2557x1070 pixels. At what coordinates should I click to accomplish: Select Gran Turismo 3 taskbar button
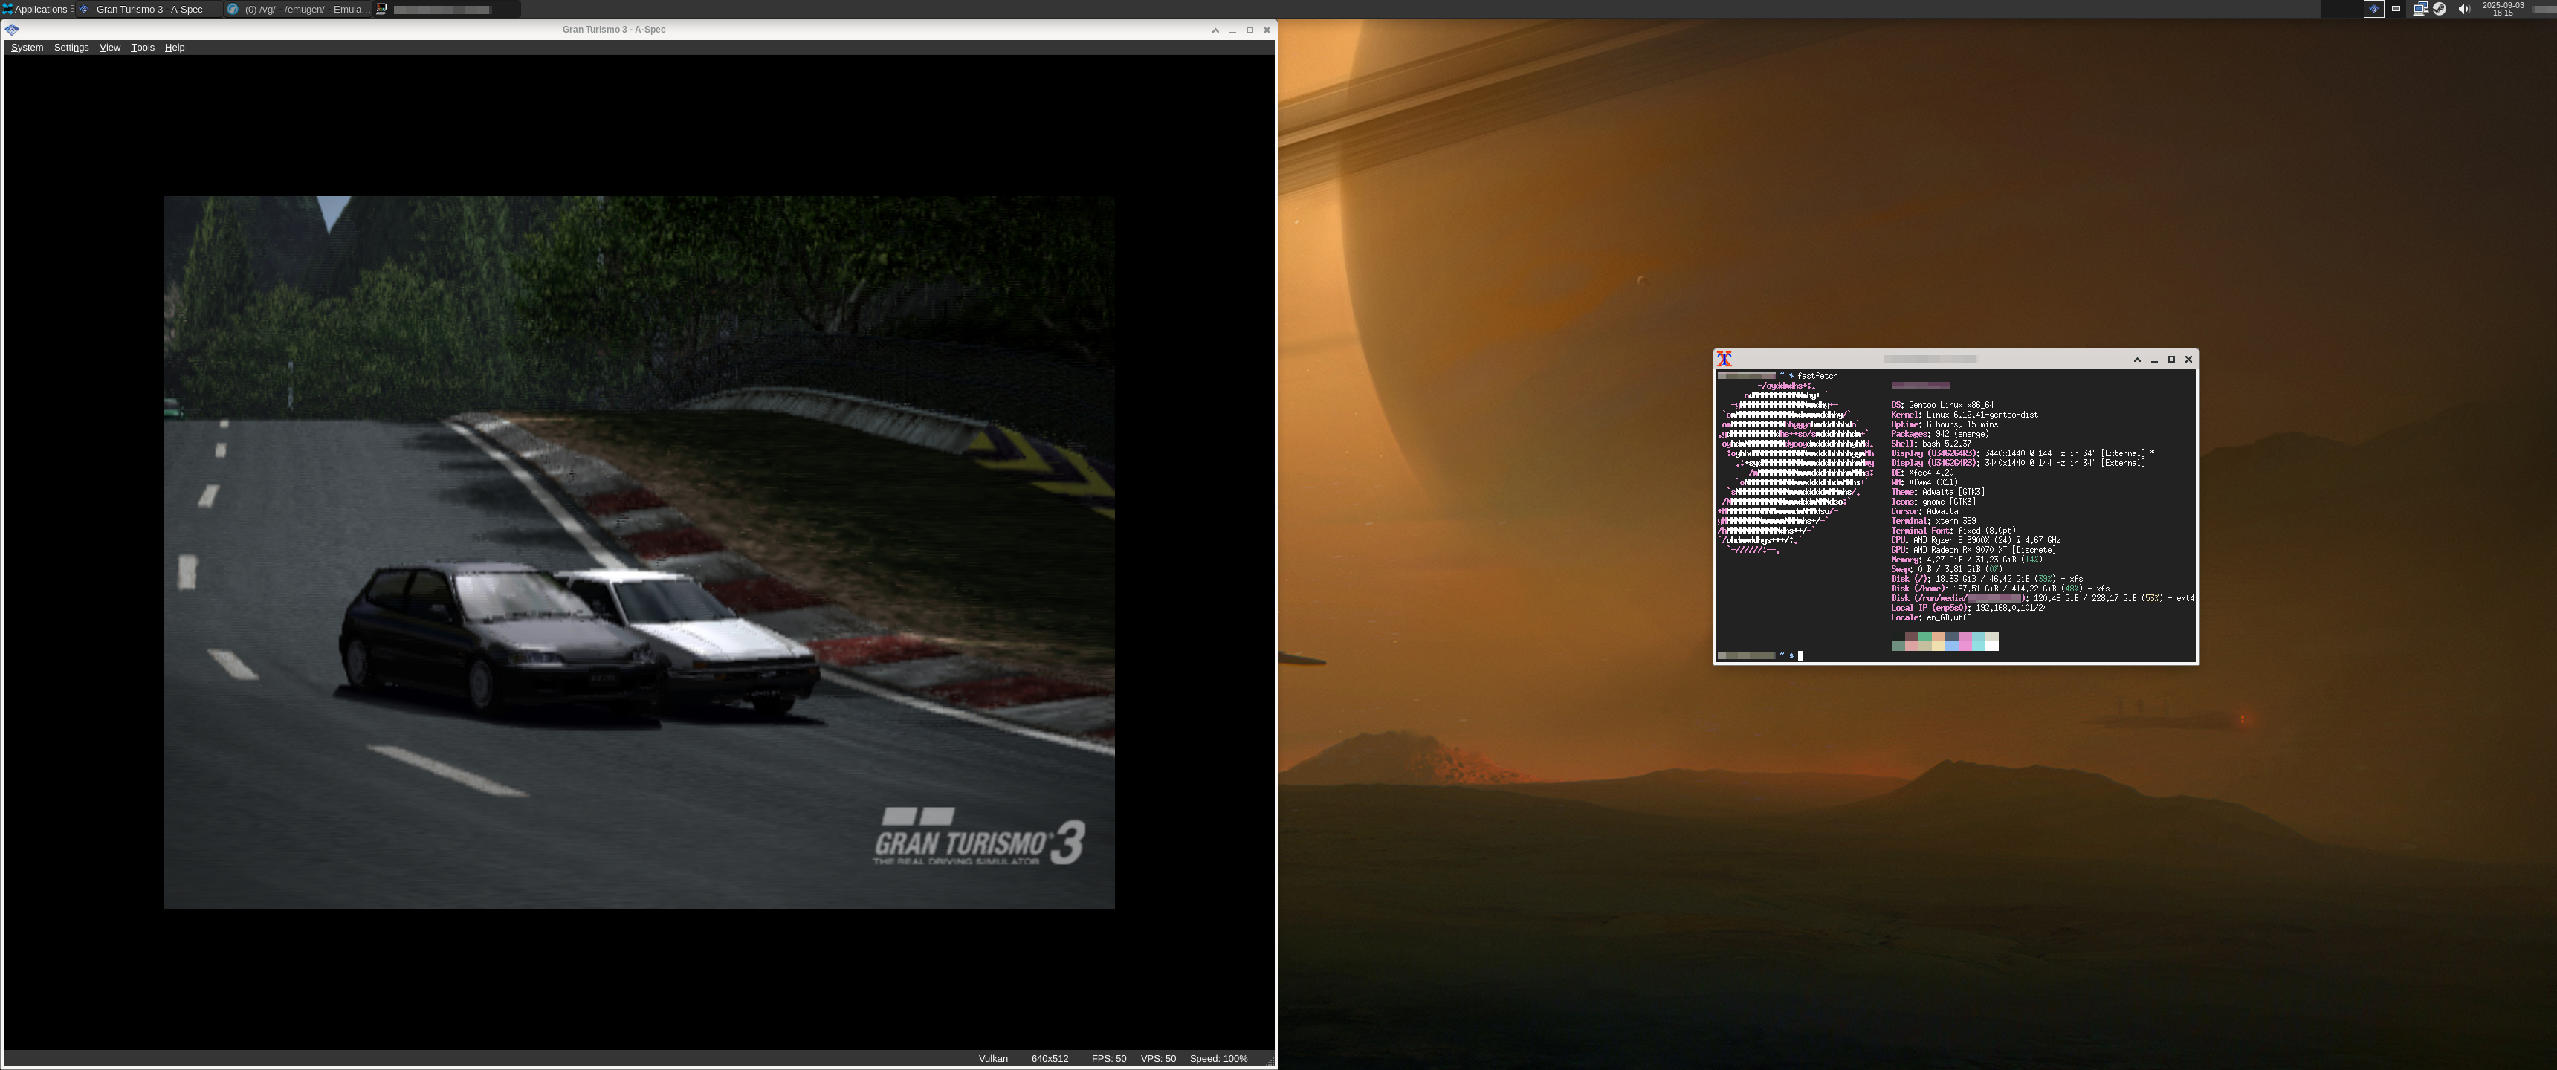[x=147, y=9]
